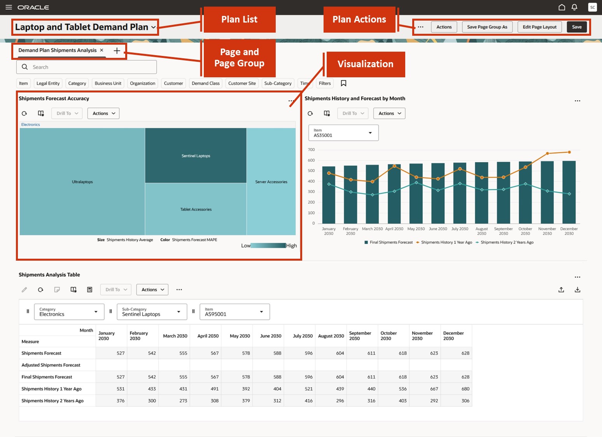Click the upload arrow icon above the table
The height and width of the screenshot is (437, 602).
[561, 290]
